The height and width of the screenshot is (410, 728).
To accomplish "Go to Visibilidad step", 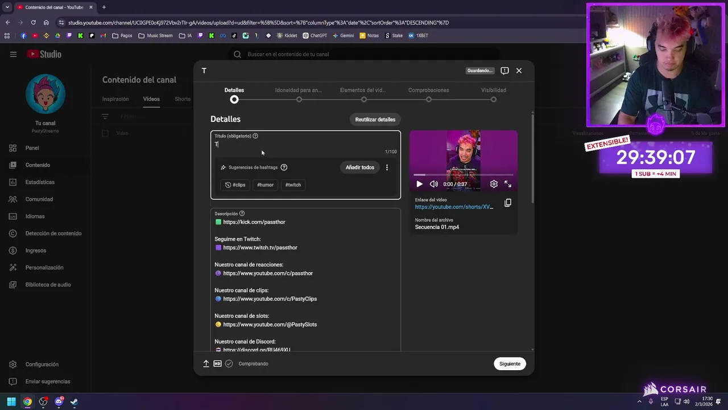I will [x=493, y=94].
